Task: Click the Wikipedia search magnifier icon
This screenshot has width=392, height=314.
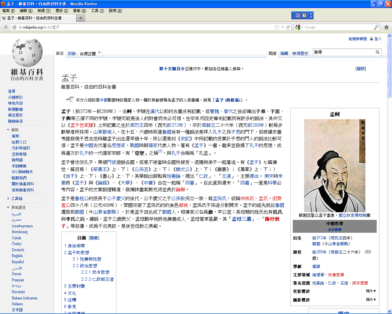Action: [378, 52]
